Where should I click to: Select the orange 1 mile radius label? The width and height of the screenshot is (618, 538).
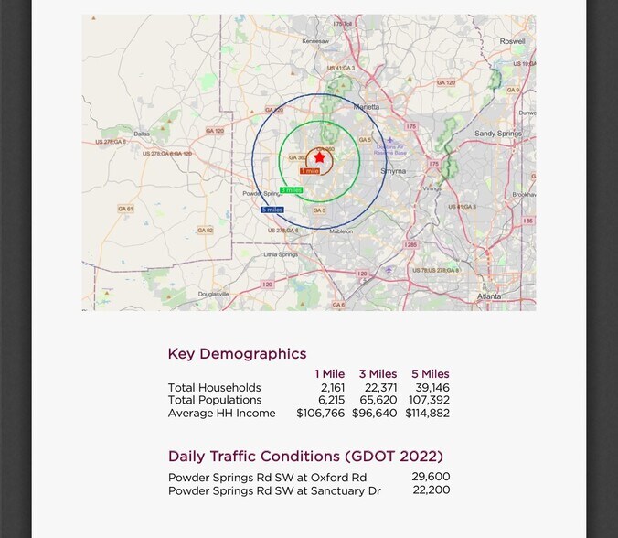(310, 171)
